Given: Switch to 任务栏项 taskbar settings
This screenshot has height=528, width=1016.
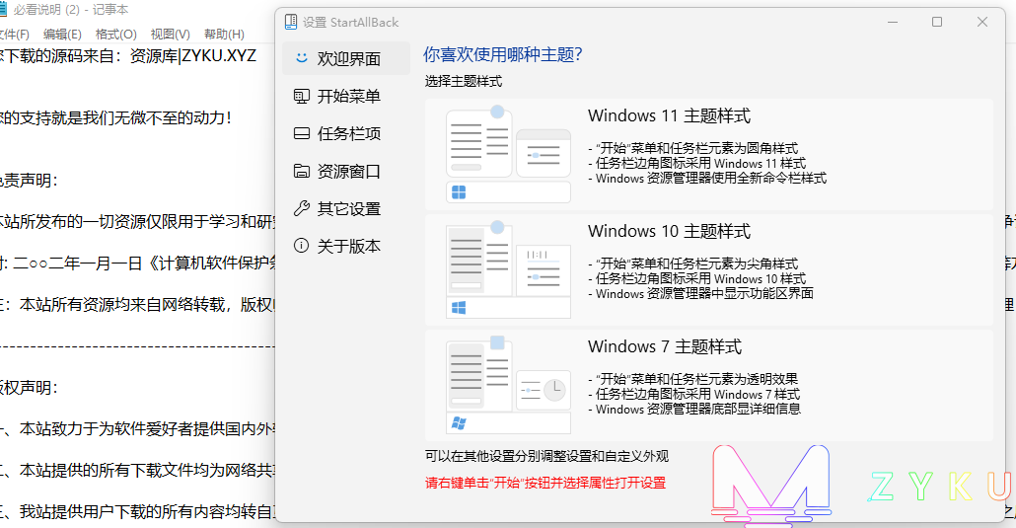Looking at the screenshot, I should point(346,133).
